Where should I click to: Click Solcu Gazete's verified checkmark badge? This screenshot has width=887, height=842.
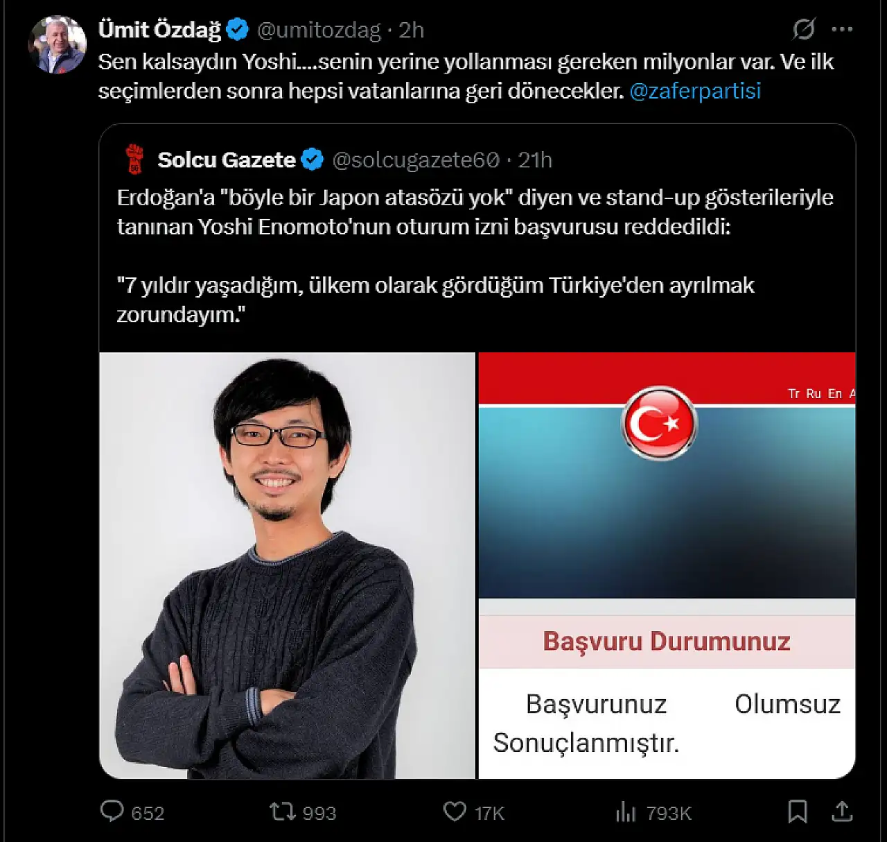click(x=313, y=160)
